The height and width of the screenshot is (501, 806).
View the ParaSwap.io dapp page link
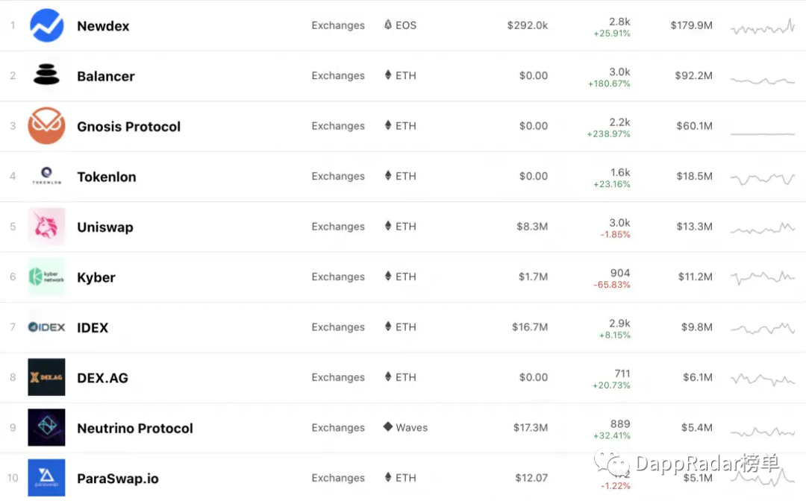pos(118,479)
